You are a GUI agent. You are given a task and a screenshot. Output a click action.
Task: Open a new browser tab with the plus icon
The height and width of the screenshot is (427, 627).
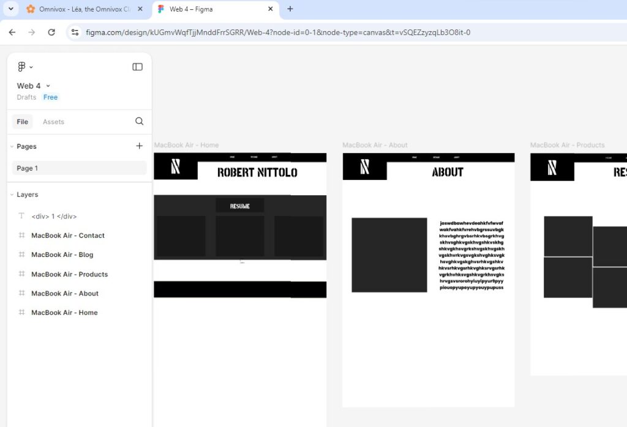pyautogui.click(x=290, y=9)
